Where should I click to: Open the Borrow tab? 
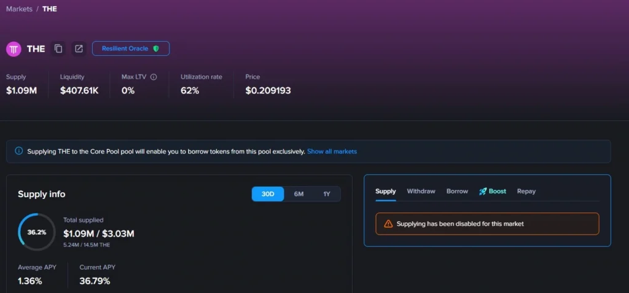tap(457, 191)
